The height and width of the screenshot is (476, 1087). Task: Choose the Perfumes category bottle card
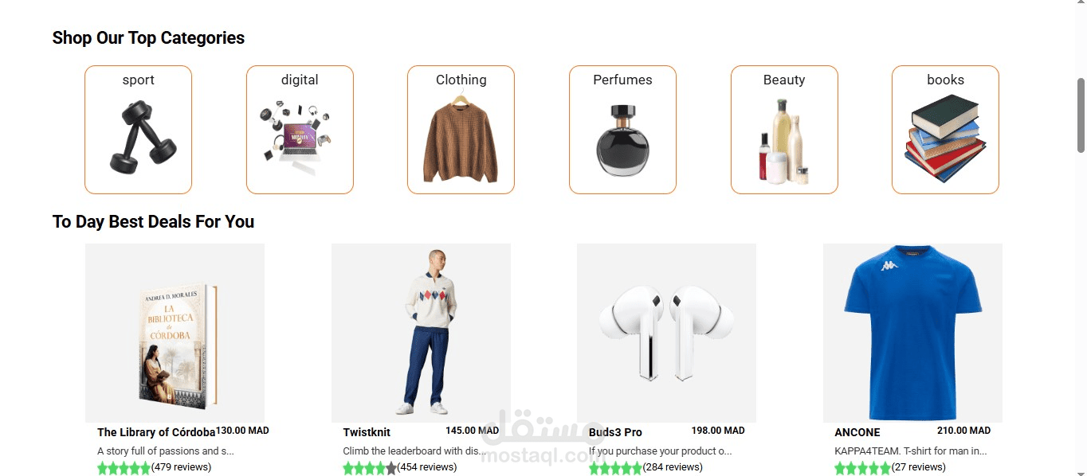click(x=622, y=130)
